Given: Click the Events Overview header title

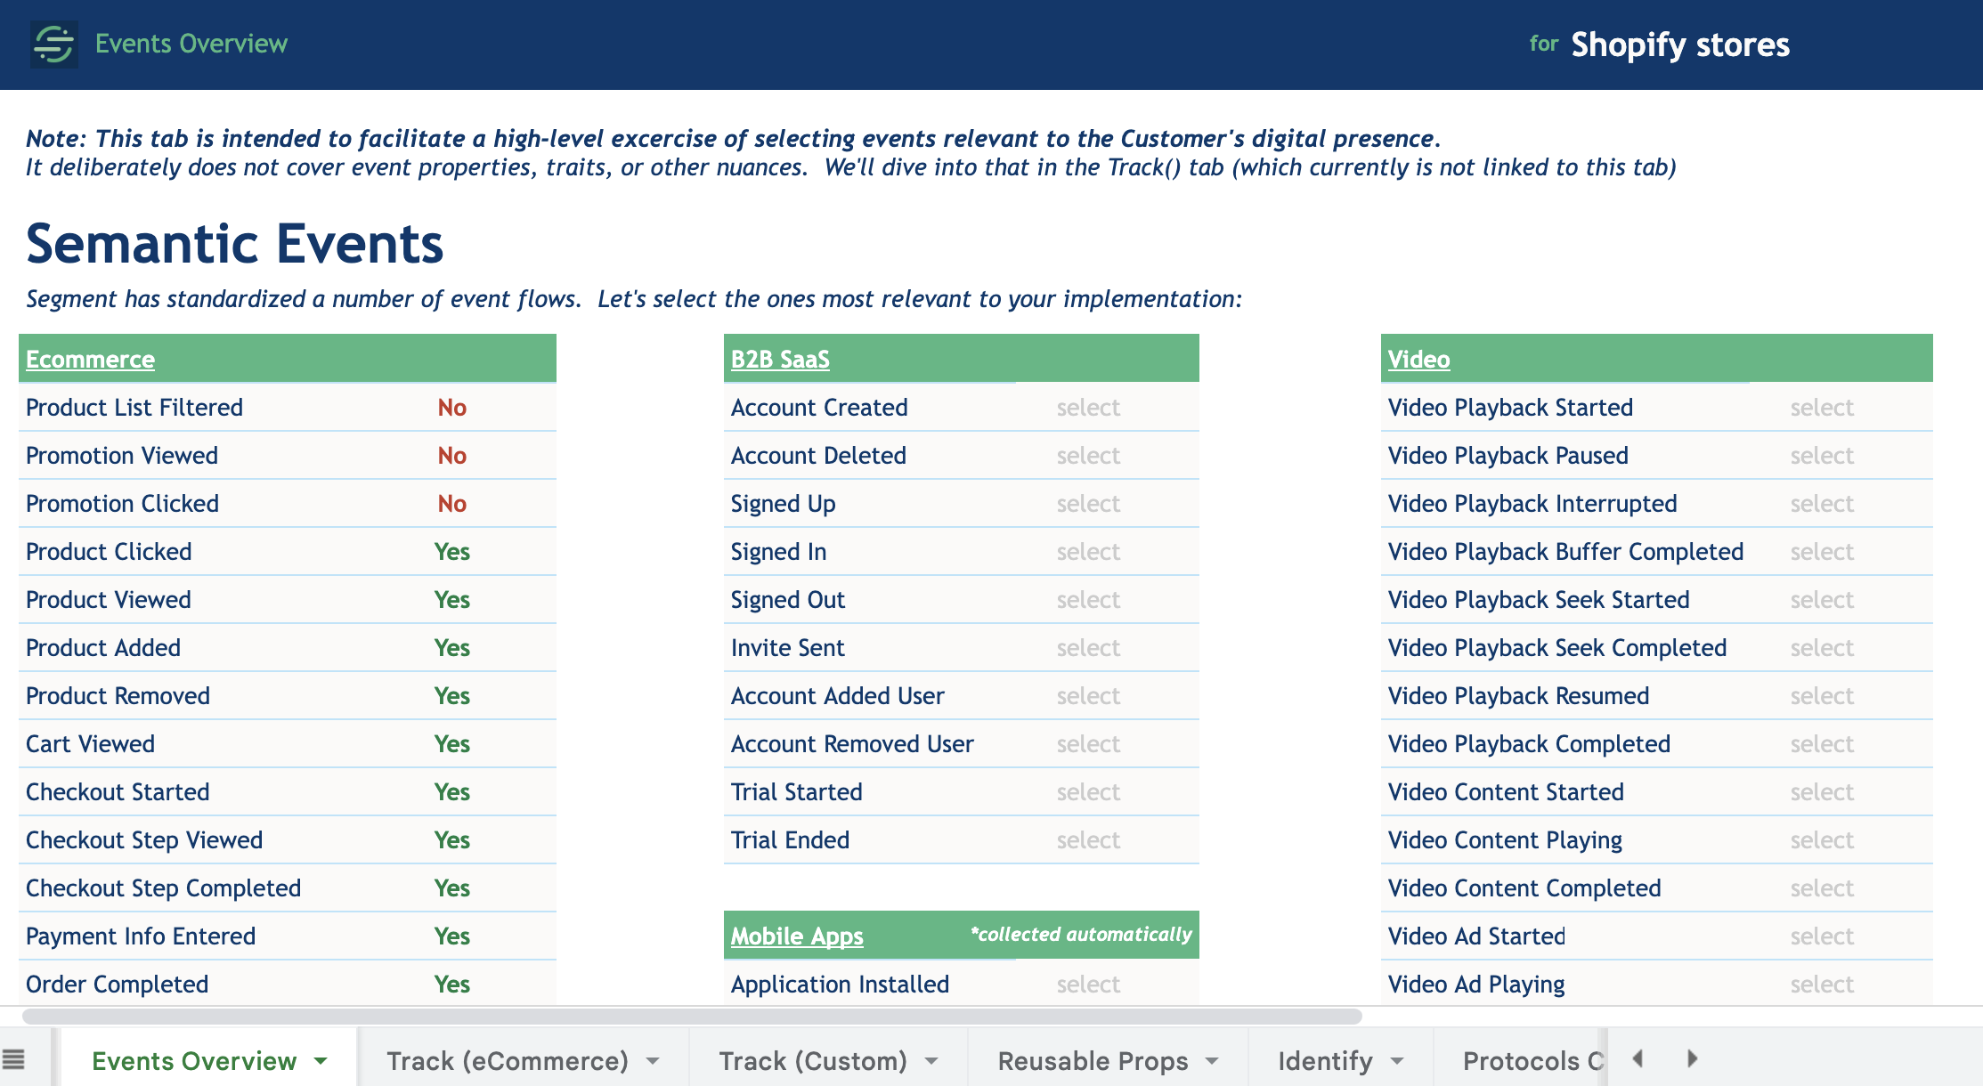Looking at the screenshot, I should [191, 44].
